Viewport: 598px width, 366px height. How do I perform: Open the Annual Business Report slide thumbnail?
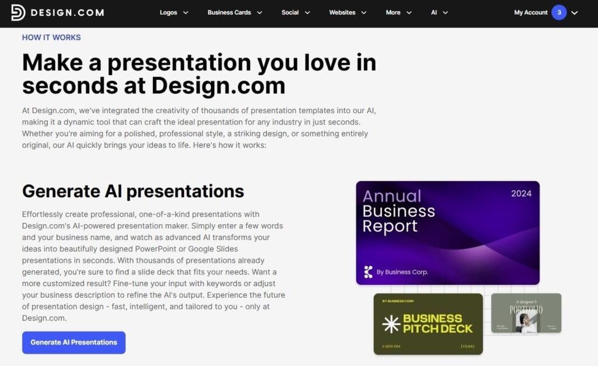click(x=447, y=232)
